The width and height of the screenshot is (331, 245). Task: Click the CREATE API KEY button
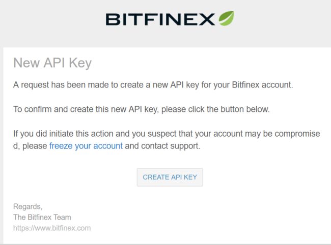click(x=170, y=177)
